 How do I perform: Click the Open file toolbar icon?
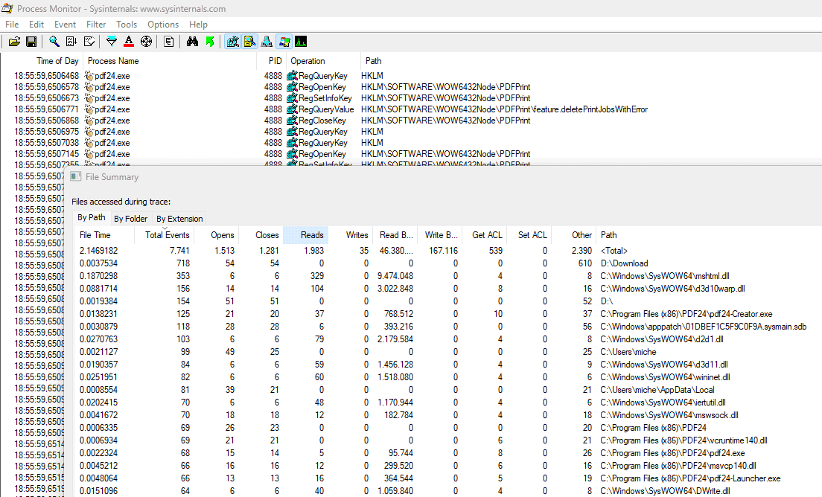click(x=14, y=42)
